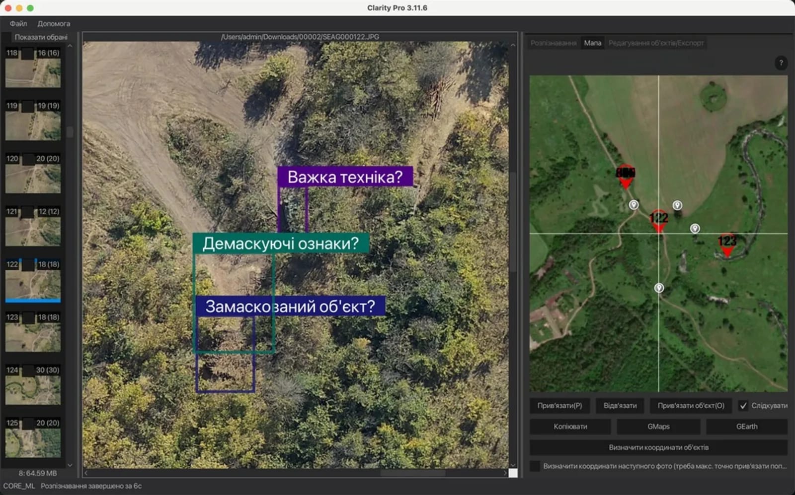Click white waypoint circle left of marker 122
The width and height of the screenshot is (795, 495).
point(635,205)
